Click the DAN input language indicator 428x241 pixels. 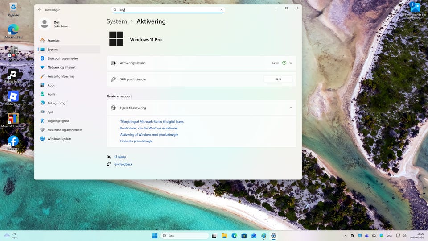coord(390,236)
